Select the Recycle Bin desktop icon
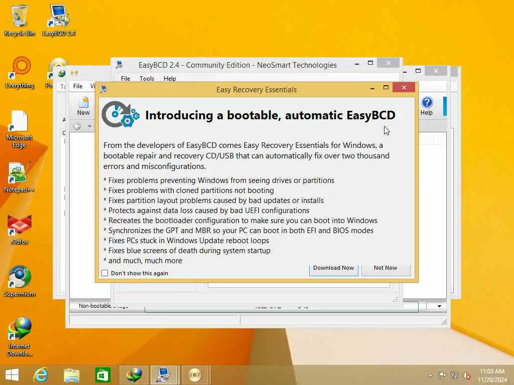514x385 pixels. click(20, 20)
